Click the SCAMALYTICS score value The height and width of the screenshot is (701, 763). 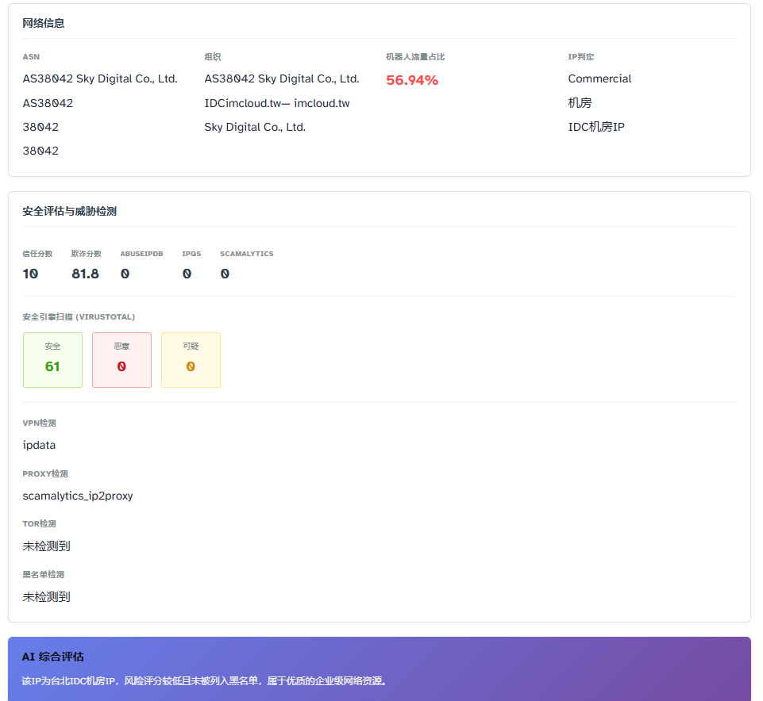point(225,274)
